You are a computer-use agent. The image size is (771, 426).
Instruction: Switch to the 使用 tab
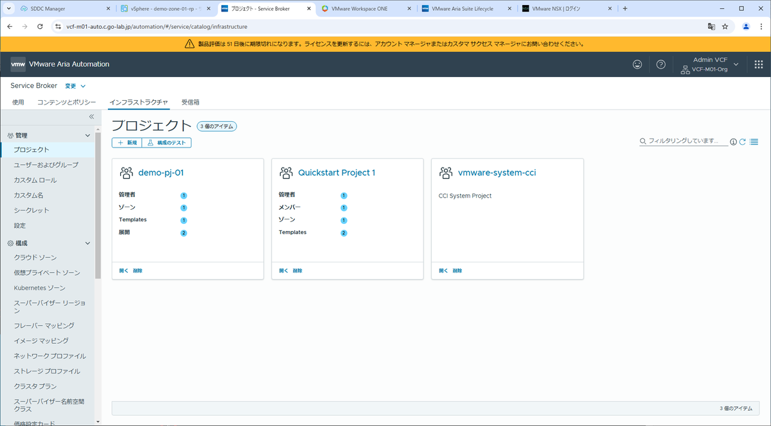click(18, 102)
